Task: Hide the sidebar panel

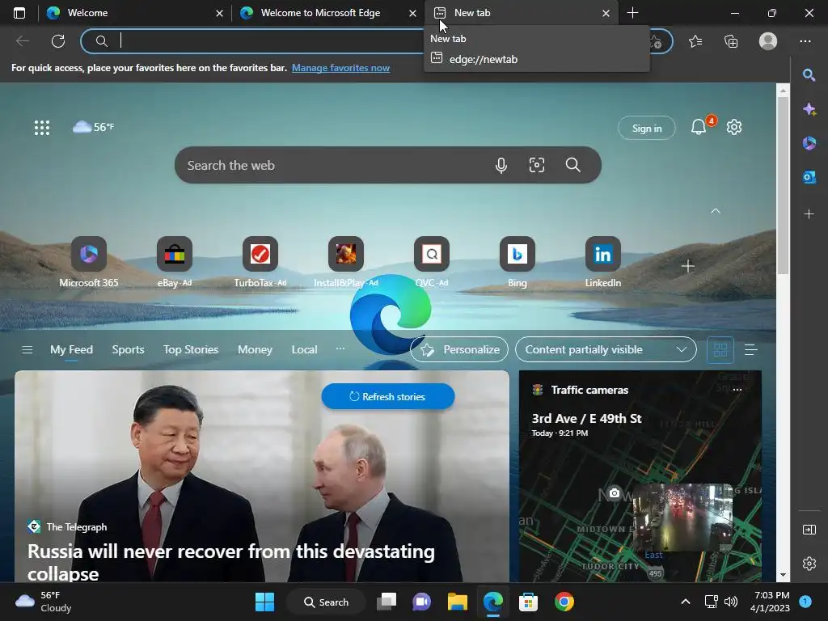Action: click(809, 529)
